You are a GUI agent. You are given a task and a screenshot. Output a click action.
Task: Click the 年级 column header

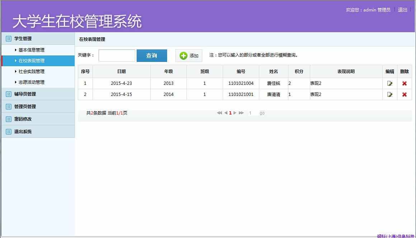click(169, 72)
